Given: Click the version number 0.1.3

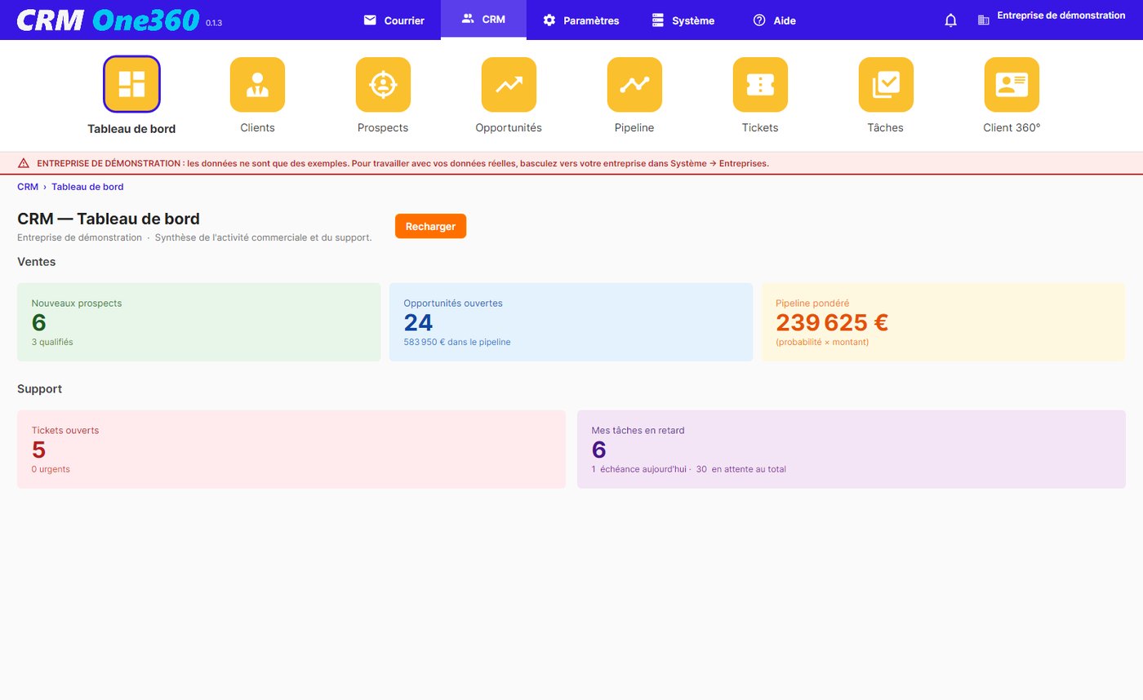Looking at the screenshot, I should tap(214, 23).
